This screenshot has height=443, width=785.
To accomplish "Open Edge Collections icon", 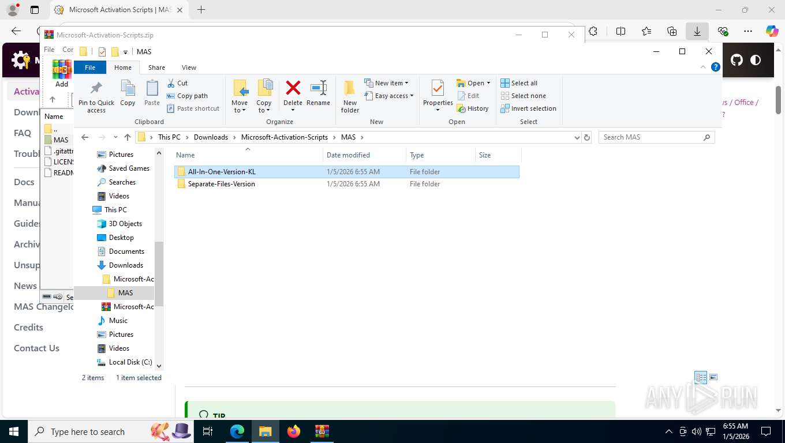I will pyautogui.click(x=672, y=32).
